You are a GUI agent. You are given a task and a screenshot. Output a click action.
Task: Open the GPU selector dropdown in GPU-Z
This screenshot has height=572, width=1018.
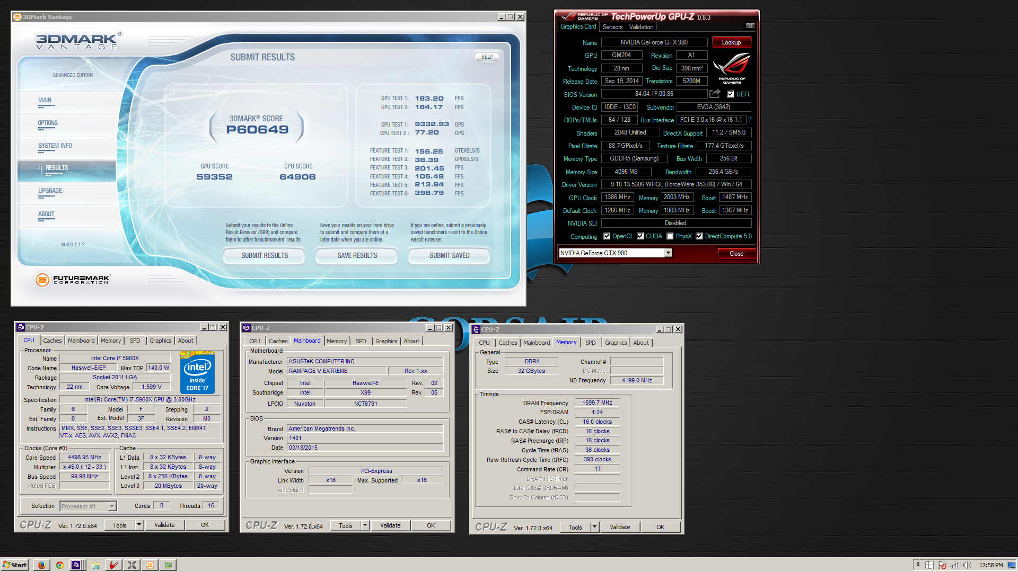tap(668, 253)
